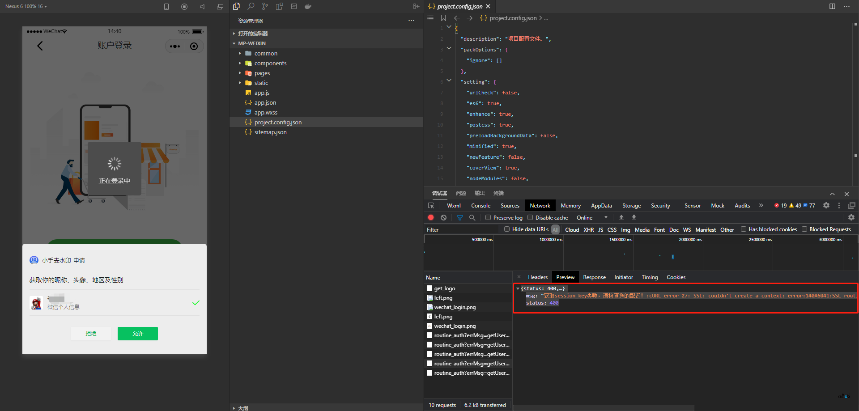Open the file layout icon in the sidebar toolbar
The image size is (859, 411).
point(294,6)
